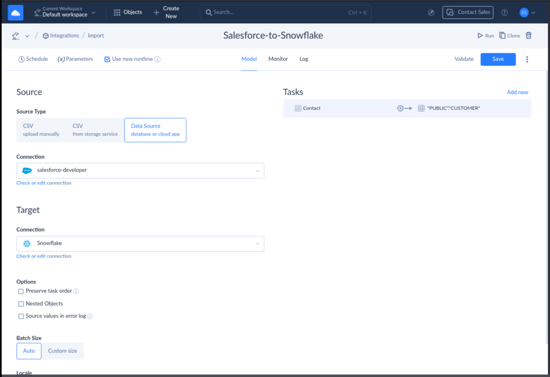550x377 pixels.
Task: Open the ES user avatar menu
Action: pyautogui.click(x=524, y=12)
